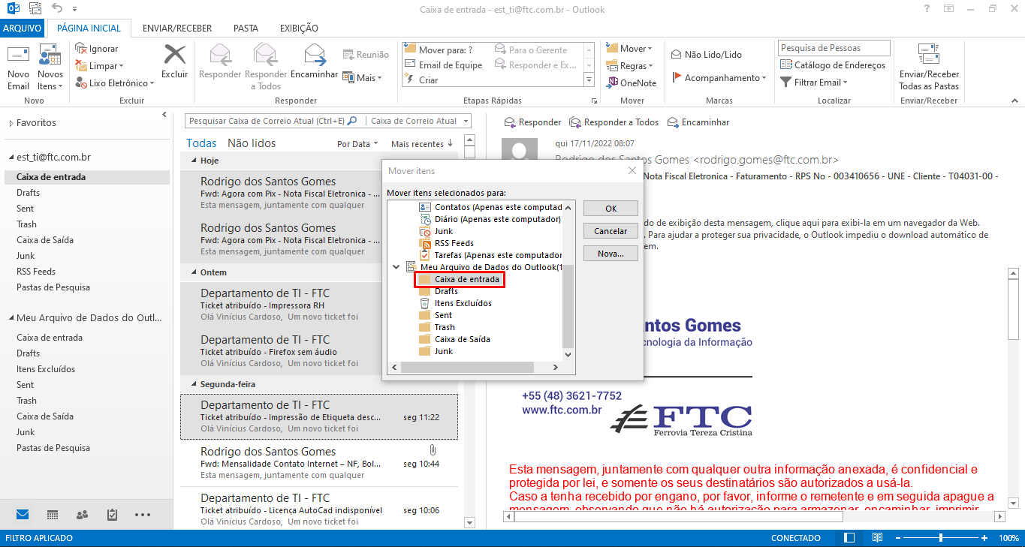Click the Undo arrow in title bar
Viewport: 1025px width, 547px height.
(x=57, y=9)
